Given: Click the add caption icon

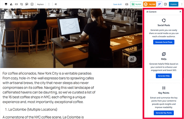Looking at the screenshot, I should 32,4.
